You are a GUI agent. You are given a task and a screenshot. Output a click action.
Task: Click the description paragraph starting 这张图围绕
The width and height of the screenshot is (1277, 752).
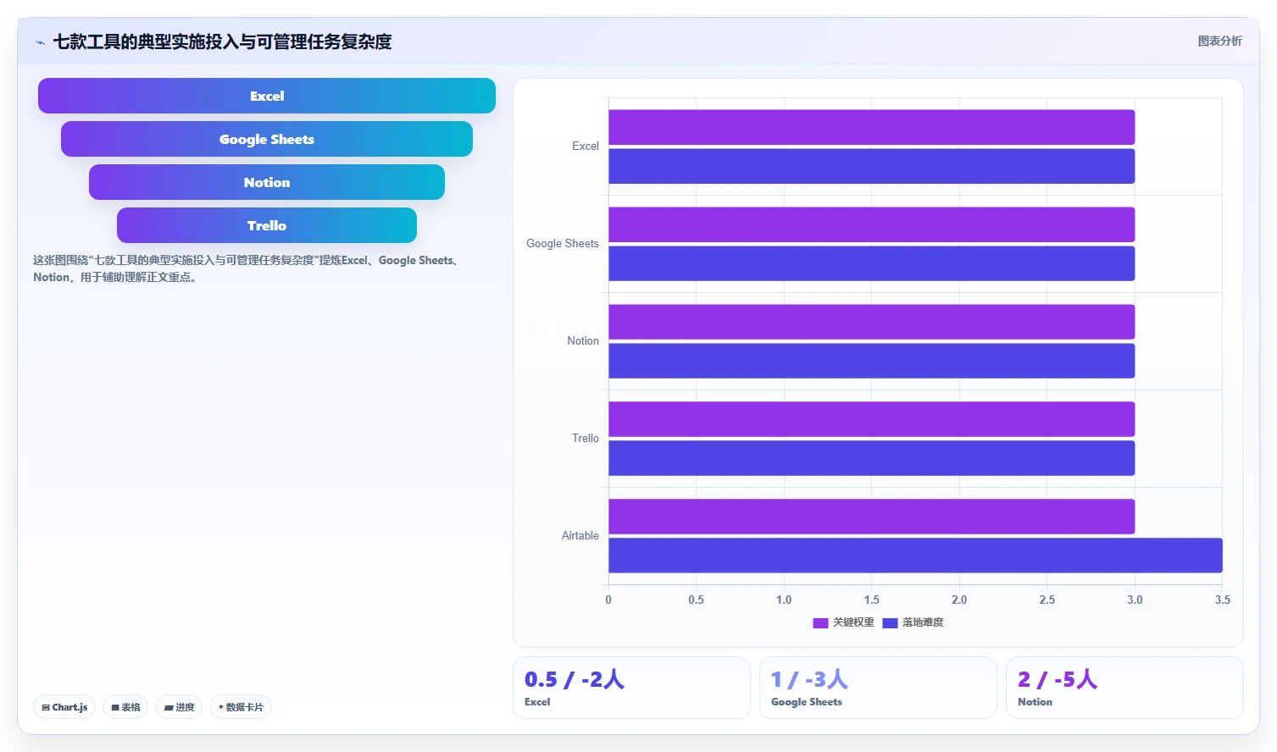(x=247, y=268)
